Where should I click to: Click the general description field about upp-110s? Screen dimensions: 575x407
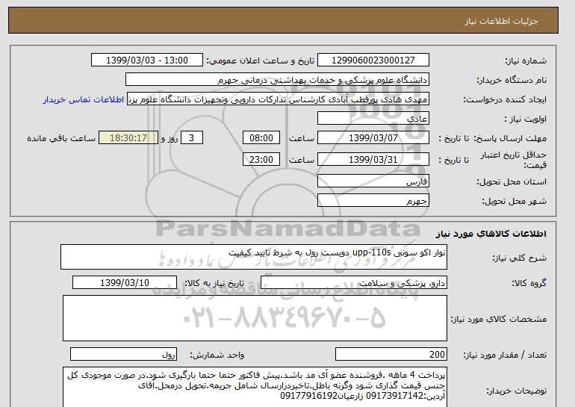(254, 257)
